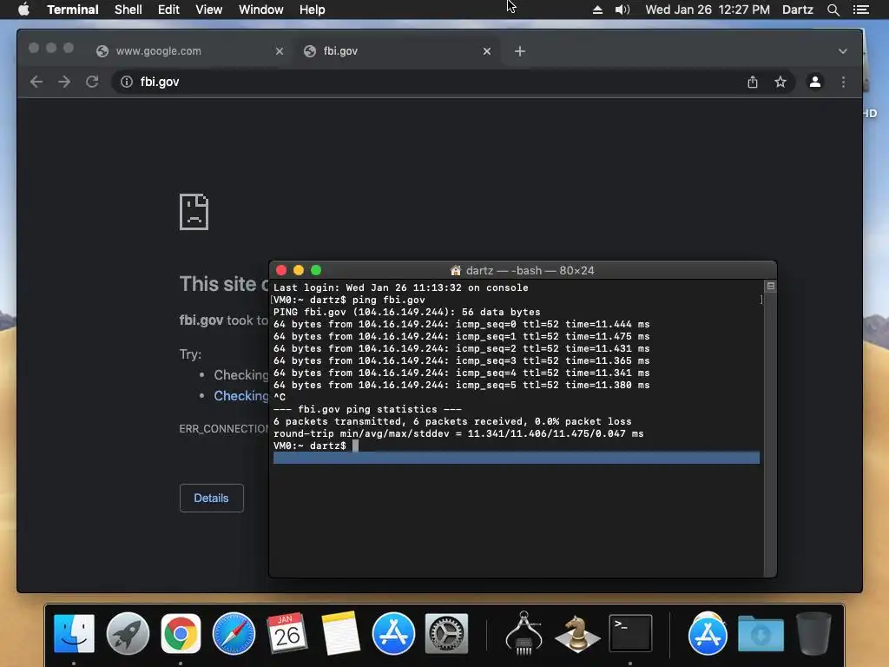
Task: Click the 'icmp_seq=0' ping result line
Action: pos(461,325)
